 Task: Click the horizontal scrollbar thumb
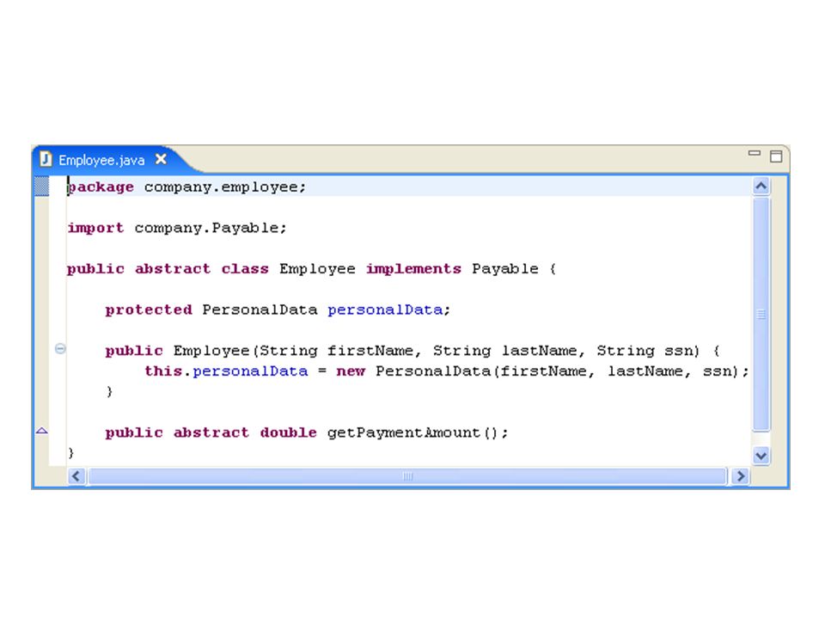(407, 476)
